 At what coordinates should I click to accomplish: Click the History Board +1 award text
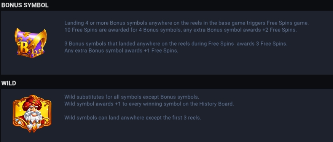[x=149, y=104]
